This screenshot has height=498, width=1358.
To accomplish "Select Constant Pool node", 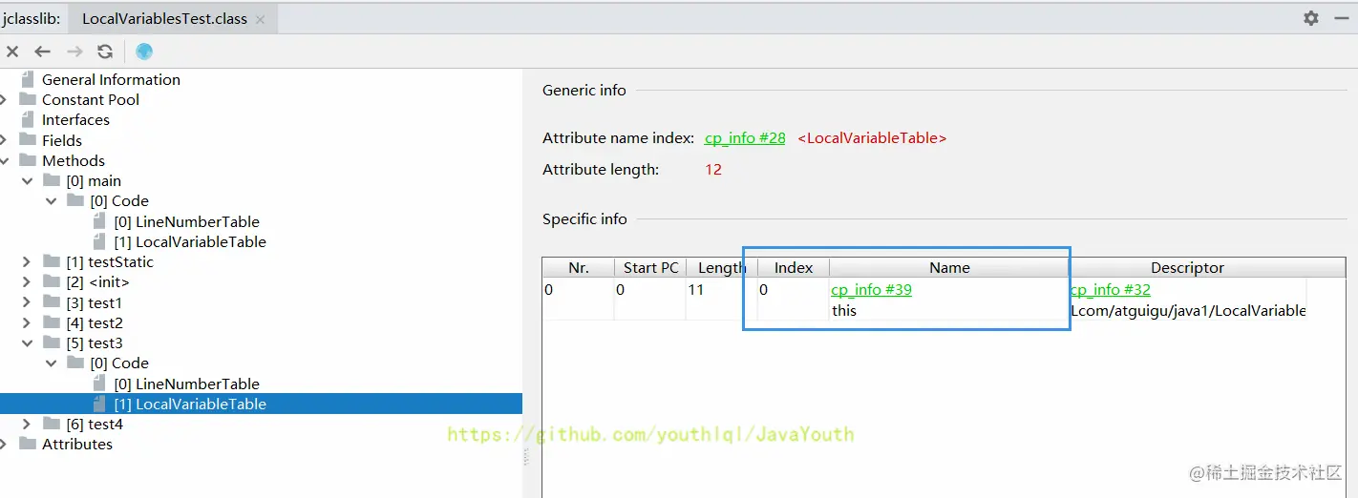I will point(91,100).
